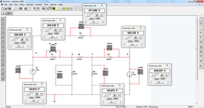This screenshot has width=204, height=108.
Task: Switch 471.460 V multimeter to ammeter mode
Action: [x=88, y=15]
